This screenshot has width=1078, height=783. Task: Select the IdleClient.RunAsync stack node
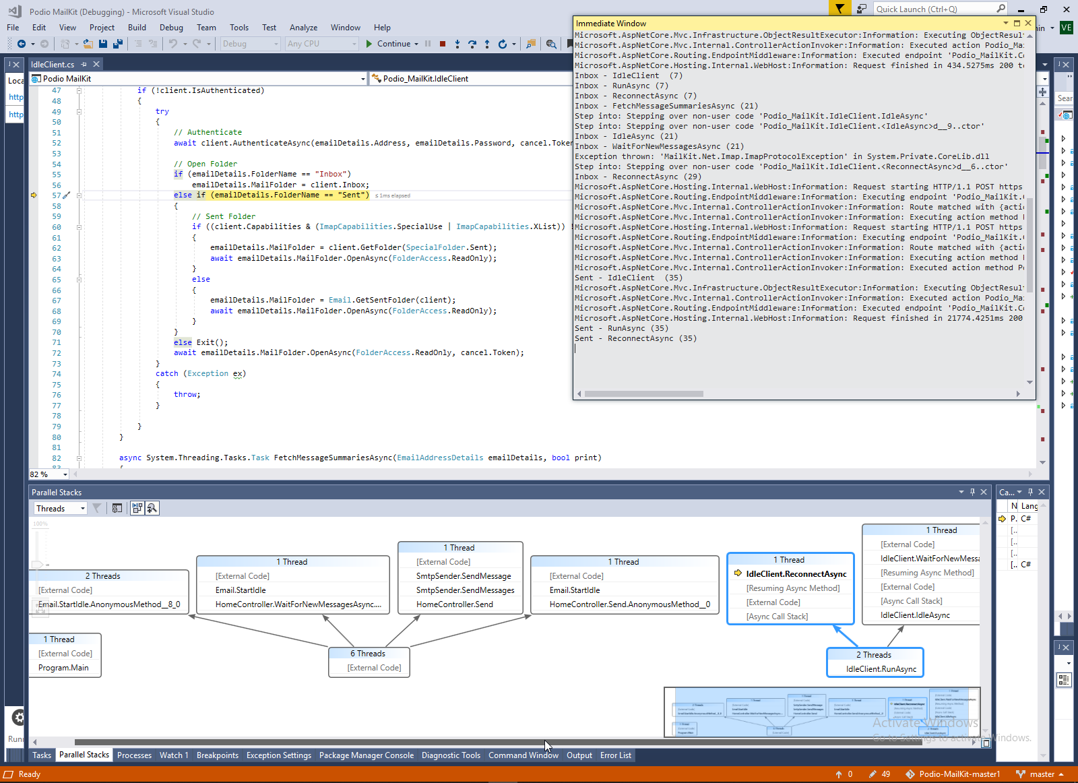click(x=881, y=669)
